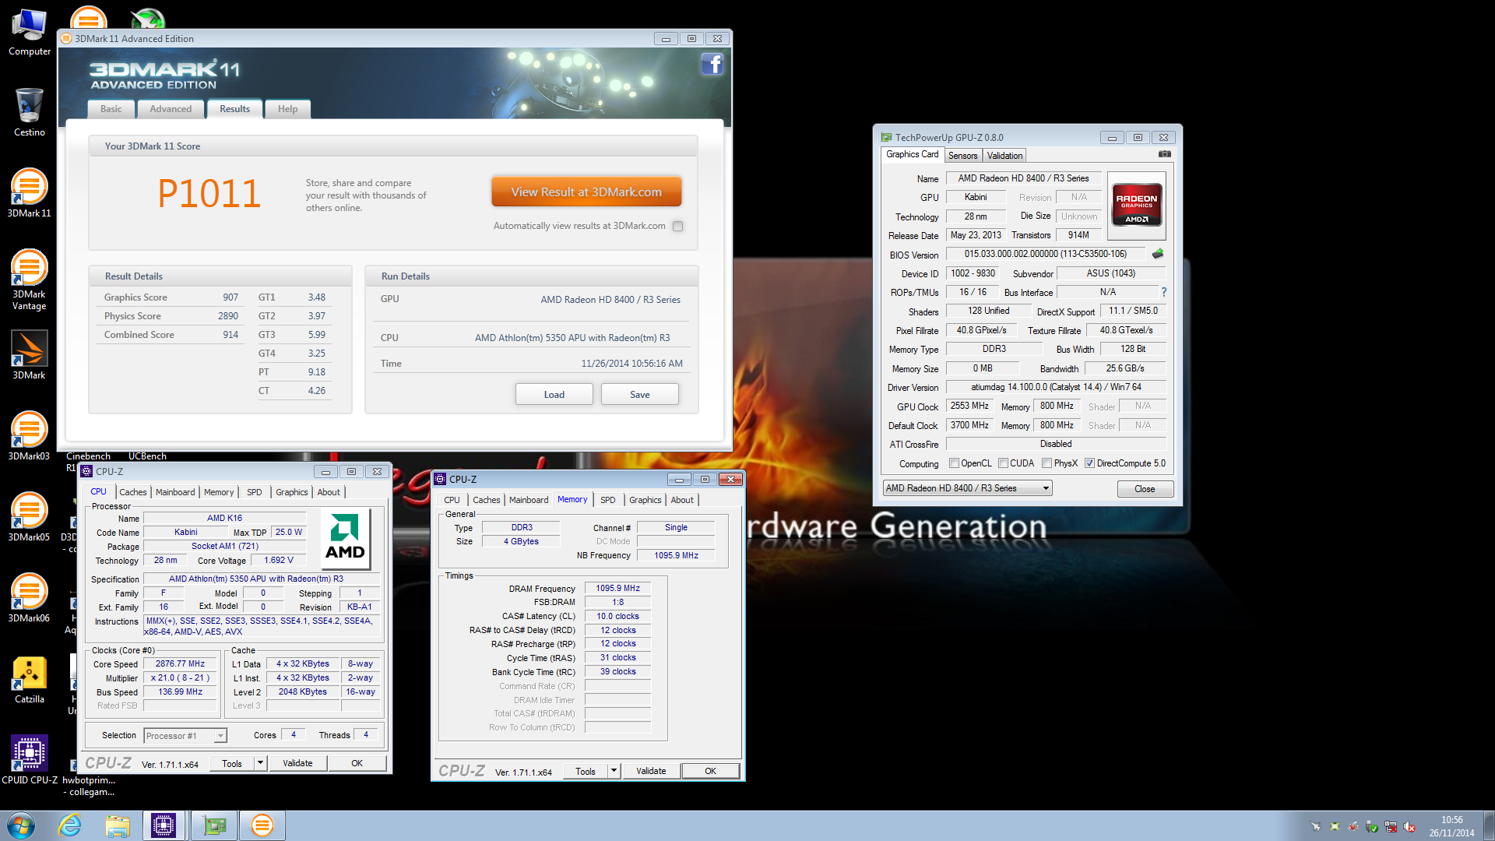This screenshot has width=1495, height=841.
Task: Click the P1011 score text
Action: (209, 194)
